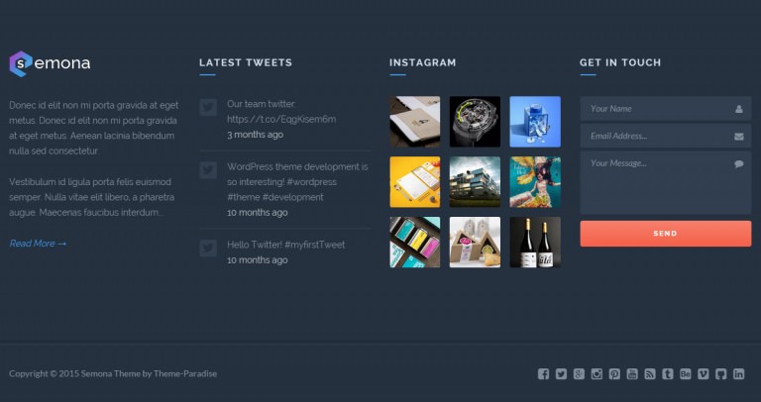The width and height of the screenshot is (761, 402).
Task: Open the Tumblr footer icon
Action: [668, 374]
